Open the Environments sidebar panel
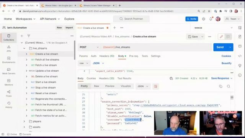The width and height of the screenshot is (245, 138). tap(9, 60)
